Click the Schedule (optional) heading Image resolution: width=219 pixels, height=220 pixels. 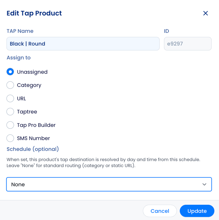[33, 149]
